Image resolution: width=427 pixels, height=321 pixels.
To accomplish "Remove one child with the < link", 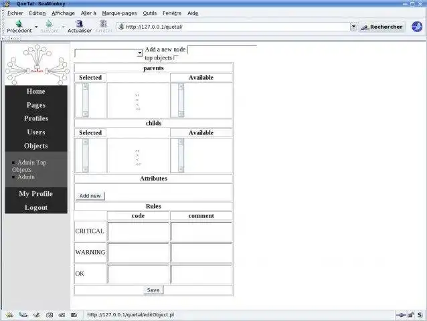I will [x=137, y=160].
